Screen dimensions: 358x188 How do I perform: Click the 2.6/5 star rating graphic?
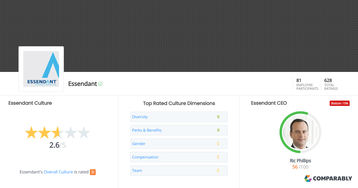57,132
